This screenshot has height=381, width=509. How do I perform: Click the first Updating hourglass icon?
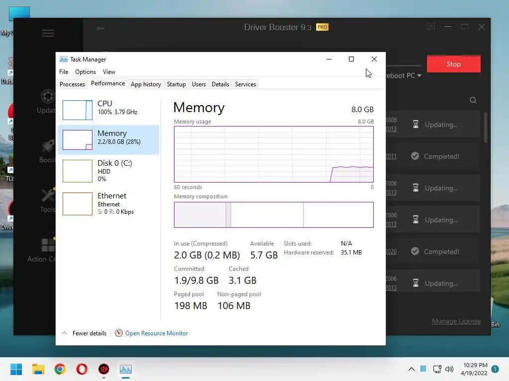point(416,125)
